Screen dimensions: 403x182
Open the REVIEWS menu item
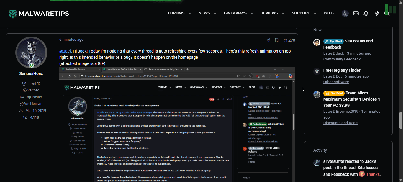pos(269,13)
